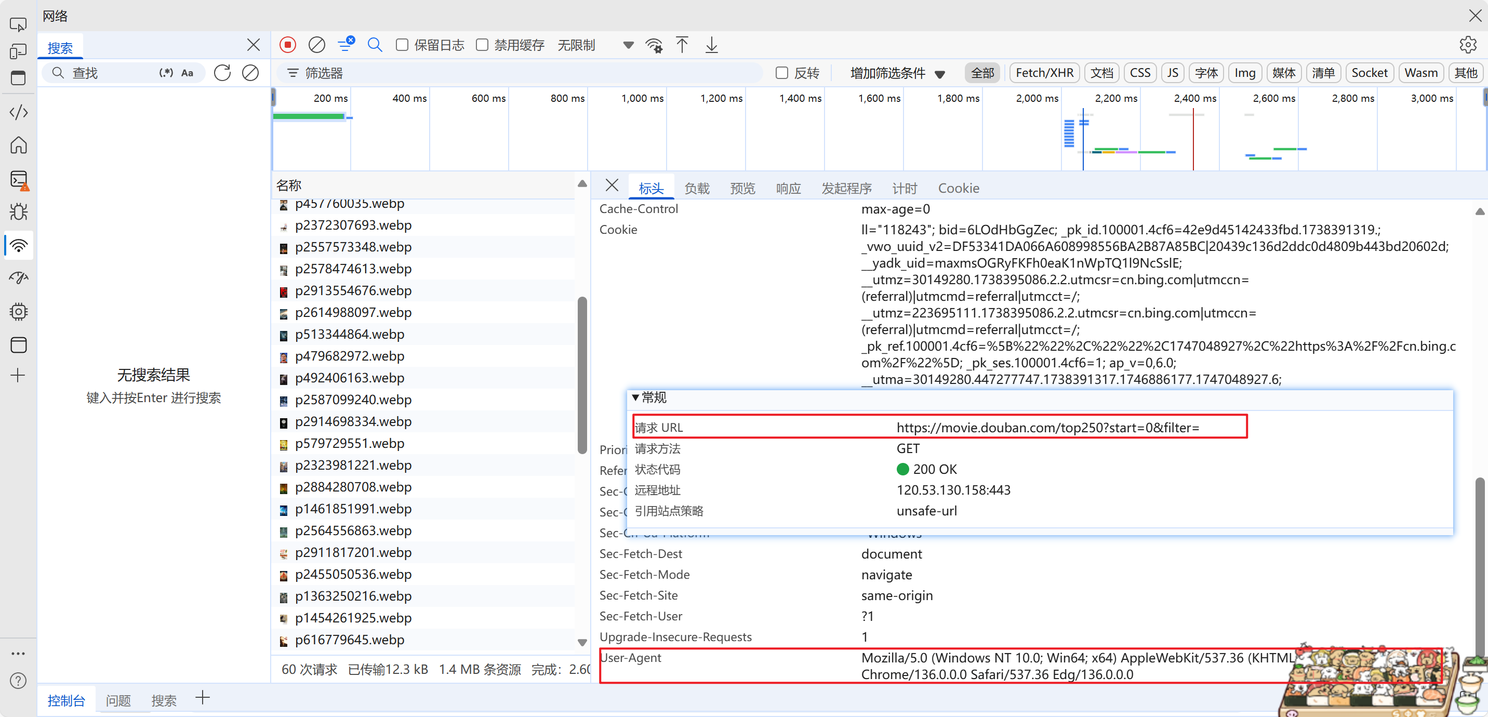Viewport: 1488px width, 717px height.
Task: Open the Performance gauge icon
Action: coord(19,278)
